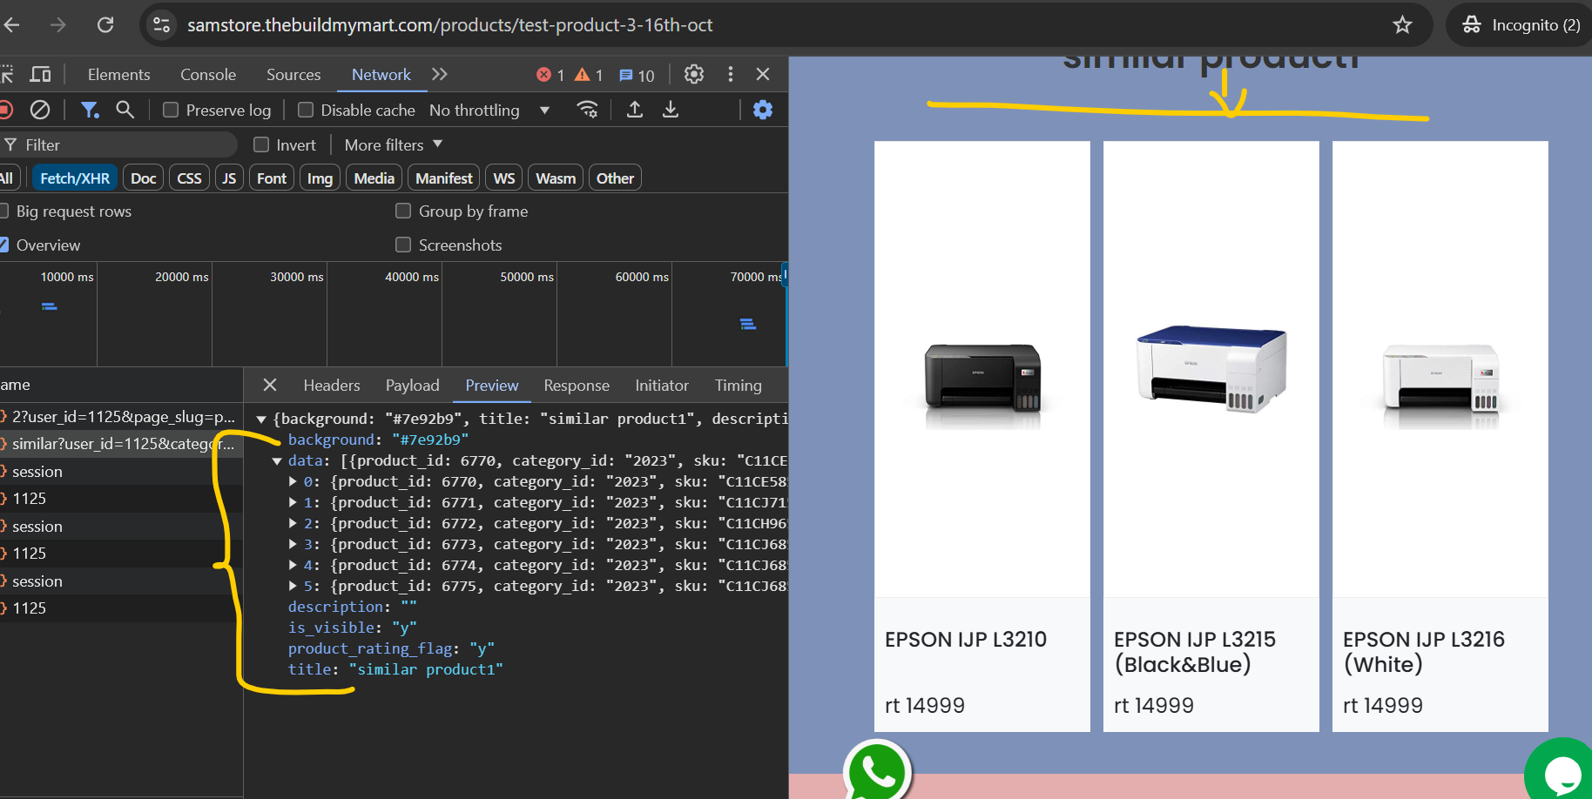This screenshot has height=799, width=1592.
Task: Click the red error count indicator
Action: point(550,75)
